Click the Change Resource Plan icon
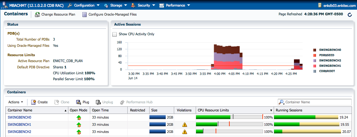Viewport: 357px width, 137px height. click(37, 14)
